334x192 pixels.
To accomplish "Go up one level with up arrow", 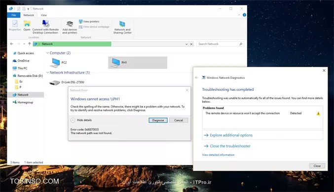I will click(30, 44).
